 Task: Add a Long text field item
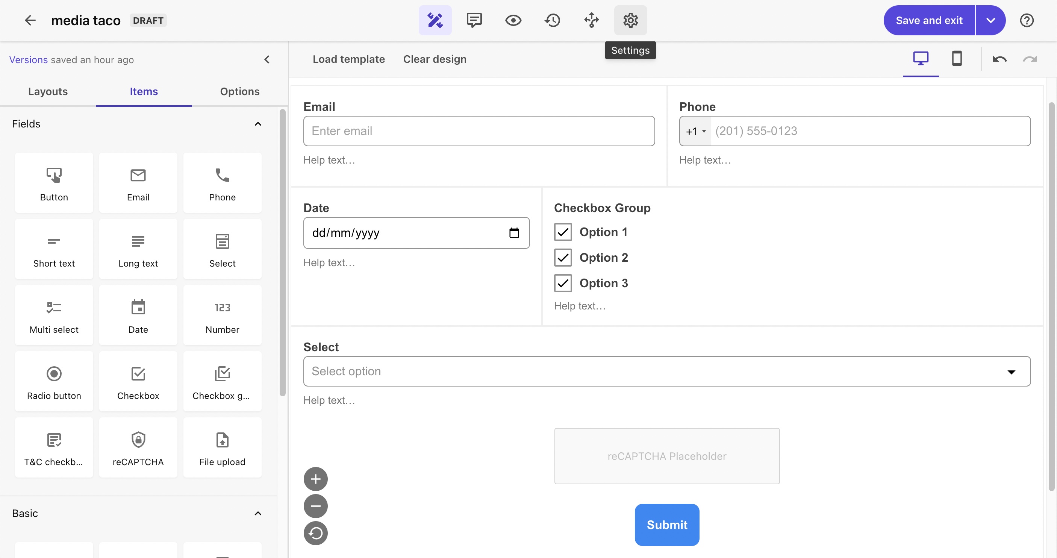coord(138,249)
